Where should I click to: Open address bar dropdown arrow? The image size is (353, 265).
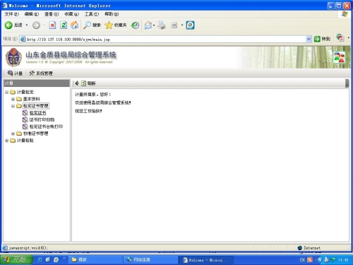click(309, 39)
